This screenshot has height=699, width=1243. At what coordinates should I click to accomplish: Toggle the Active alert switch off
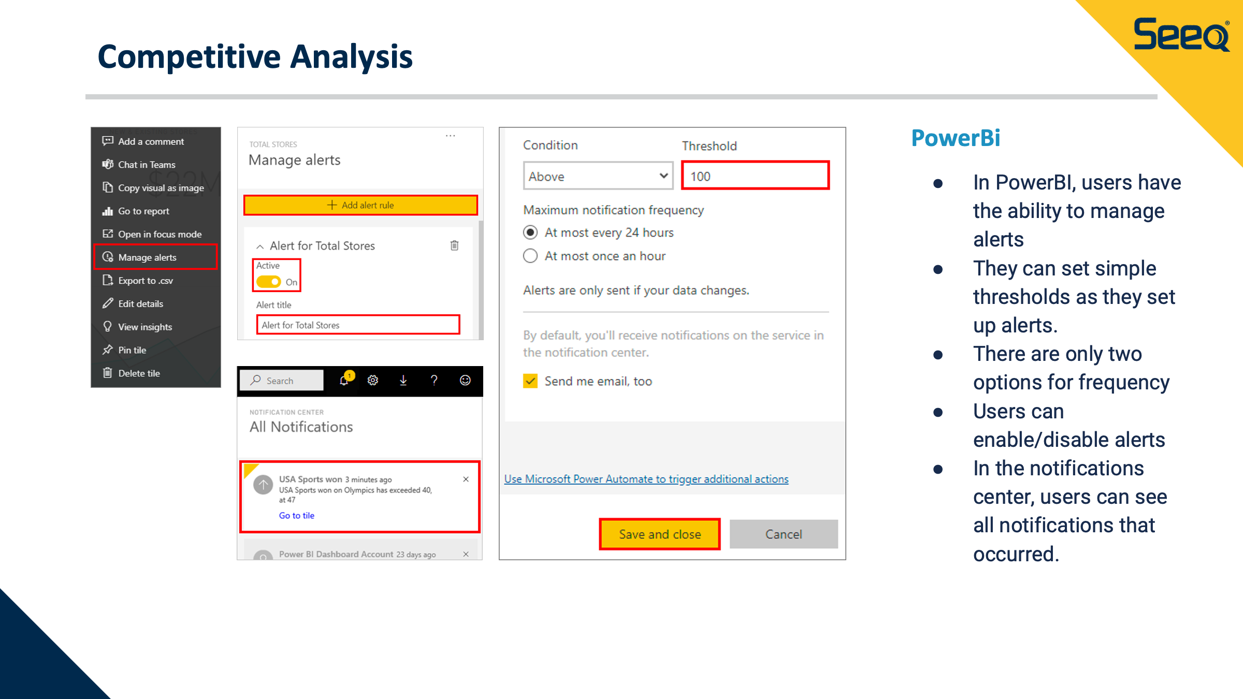point(269,282)
